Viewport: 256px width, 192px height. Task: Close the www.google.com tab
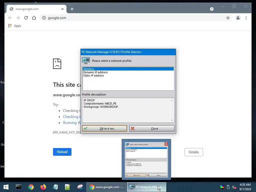(62, 9)
